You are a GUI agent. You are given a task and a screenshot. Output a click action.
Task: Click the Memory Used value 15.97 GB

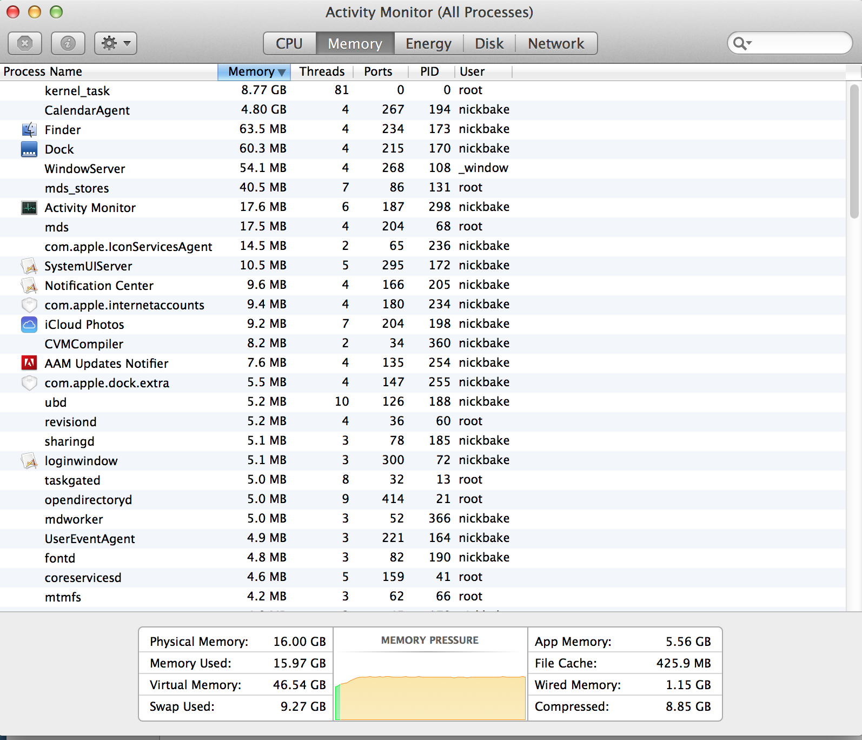300,663
